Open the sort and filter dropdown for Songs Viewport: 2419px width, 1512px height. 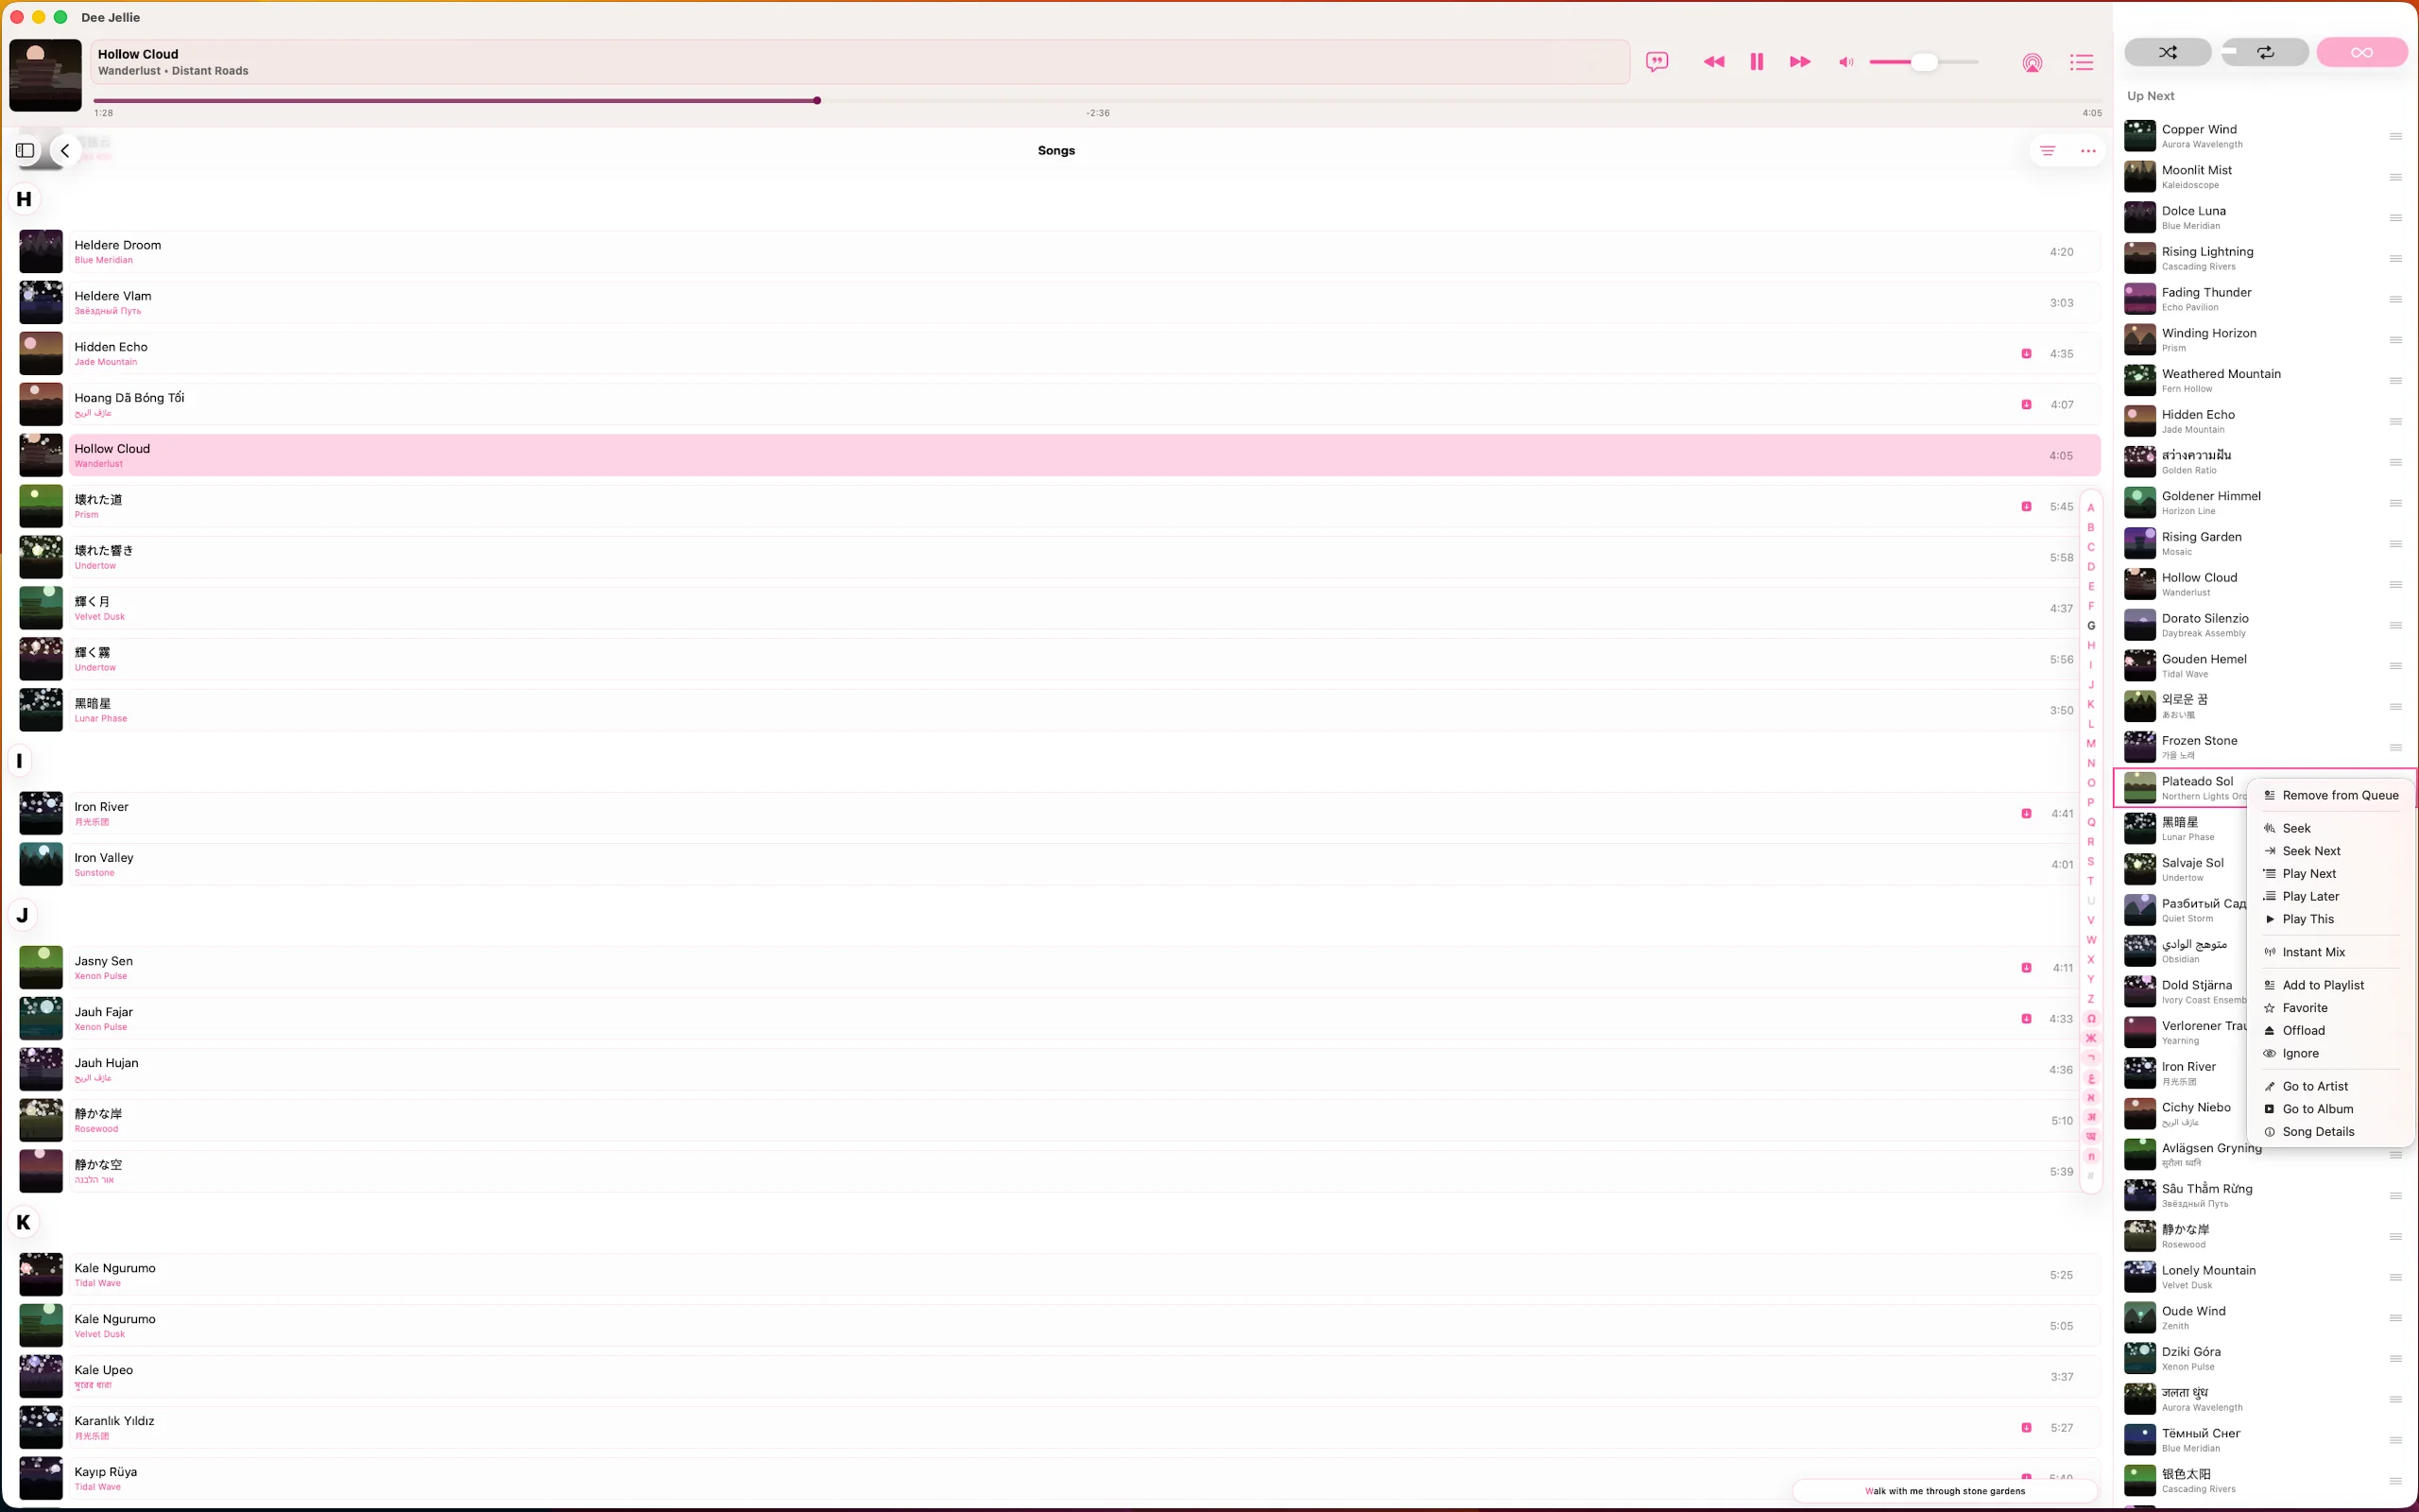coord(2047,151)
